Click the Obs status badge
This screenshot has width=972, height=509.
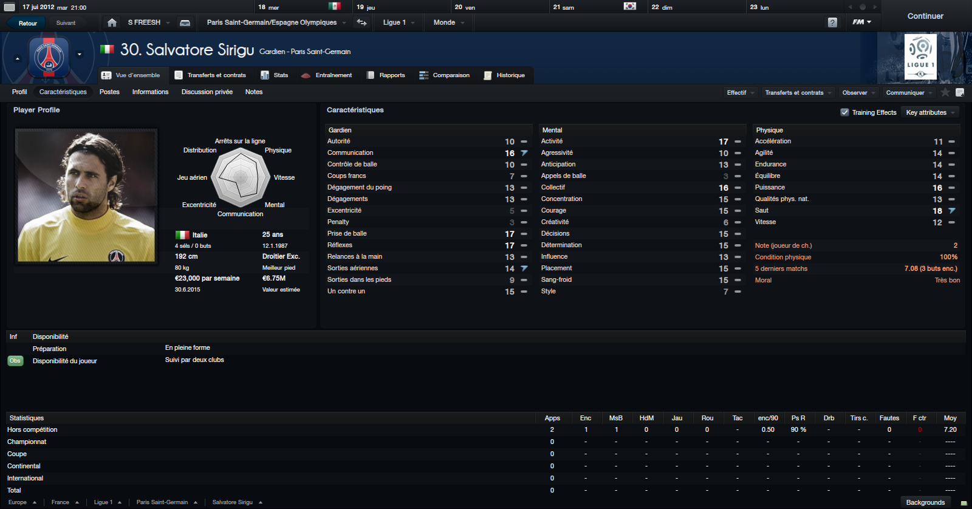click(x=15, y=361)
